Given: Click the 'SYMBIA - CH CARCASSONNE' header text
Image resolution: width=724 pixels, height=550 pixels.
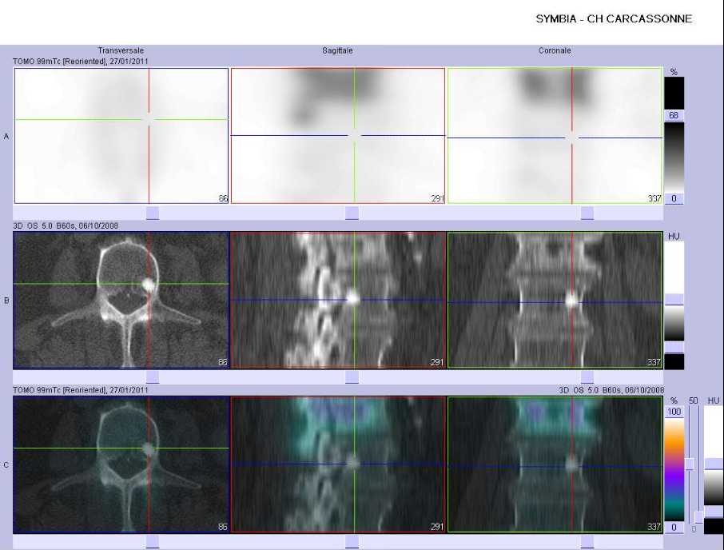Looking at the screenshot, I should pos(614,19).
